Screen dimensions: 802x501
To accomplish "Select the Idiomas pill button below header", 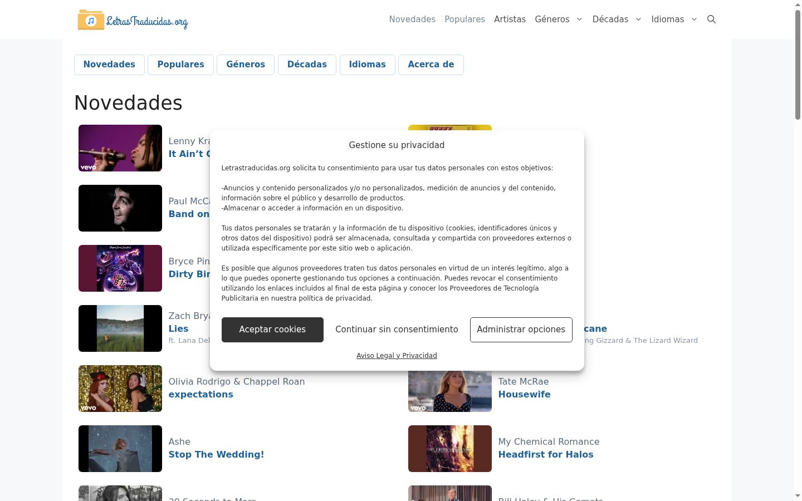I will [367, 65].
